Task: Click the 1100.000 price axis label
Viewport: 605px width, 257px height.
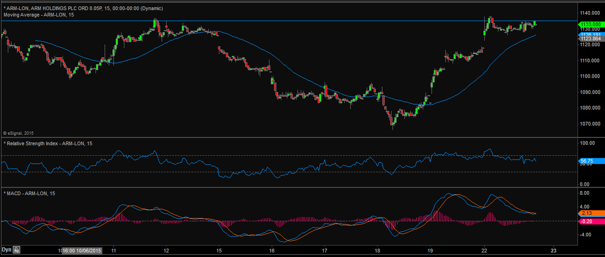Action: [589, 76]
